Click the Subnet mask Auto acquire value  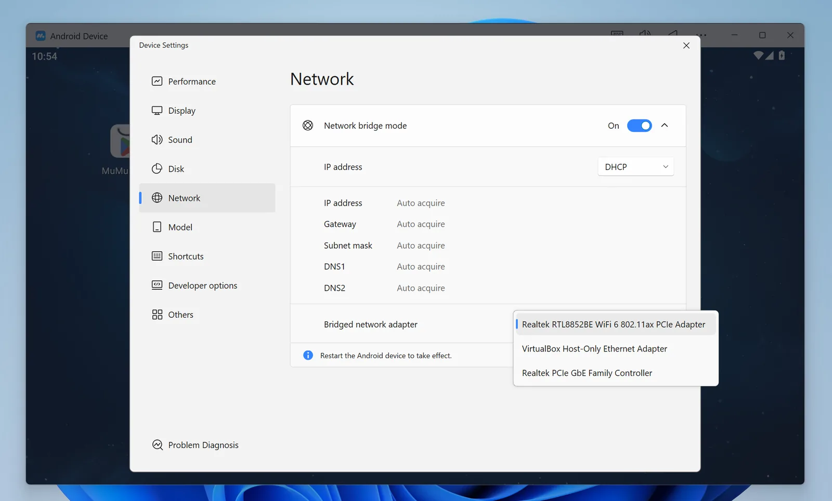pyautogui.click(x=421, y=246)
